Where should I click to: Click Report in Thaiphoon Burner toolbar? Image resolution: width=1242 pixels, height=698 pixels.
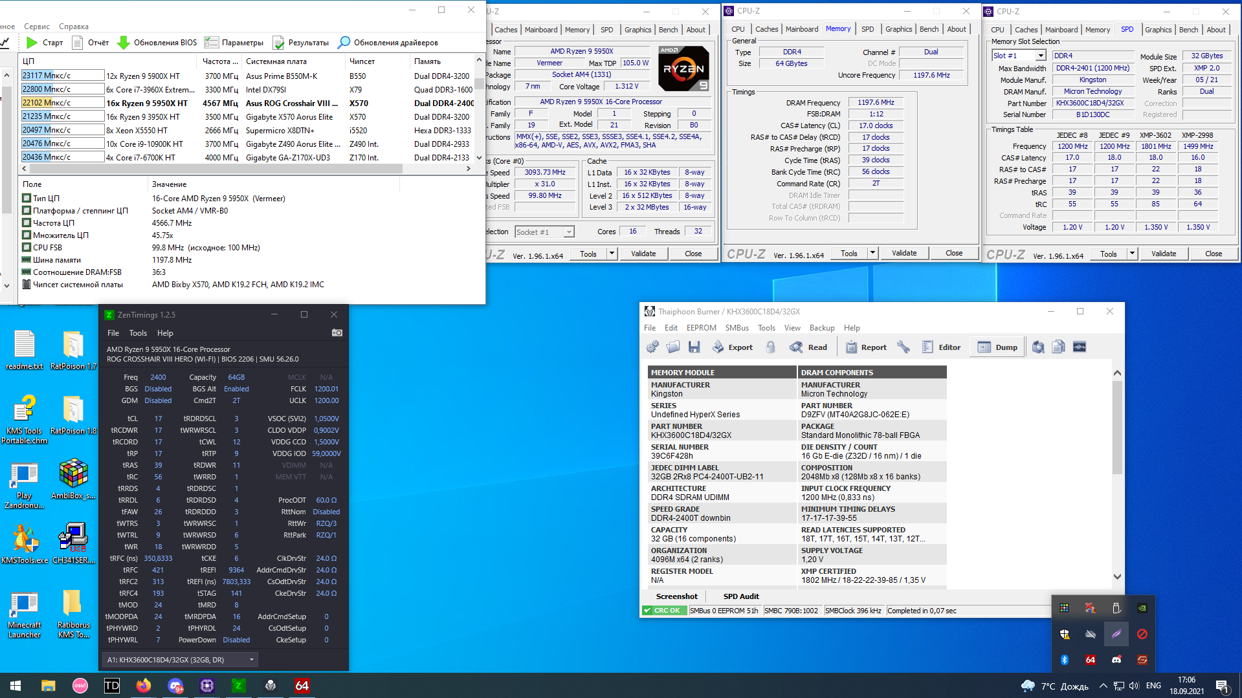pyautogui.click(x=866, y=347)
